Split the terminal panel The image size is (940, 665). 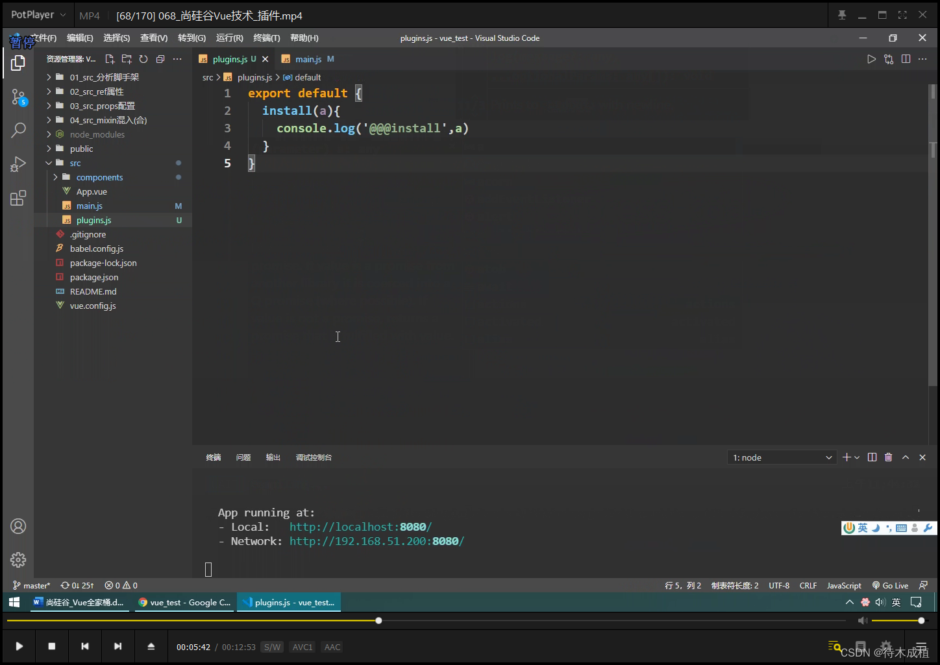click(x=872, y=457)
